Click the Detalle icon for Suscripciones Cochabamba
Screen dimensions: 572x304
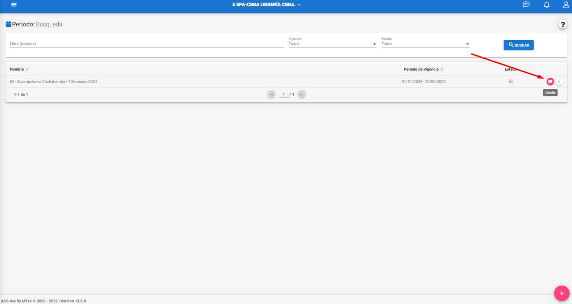pyautogui.click(x=550, y=81)
